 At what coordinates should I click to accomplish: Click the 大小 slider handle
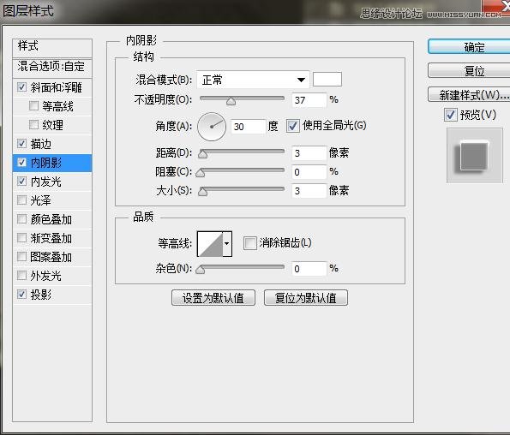coord(202,192)
